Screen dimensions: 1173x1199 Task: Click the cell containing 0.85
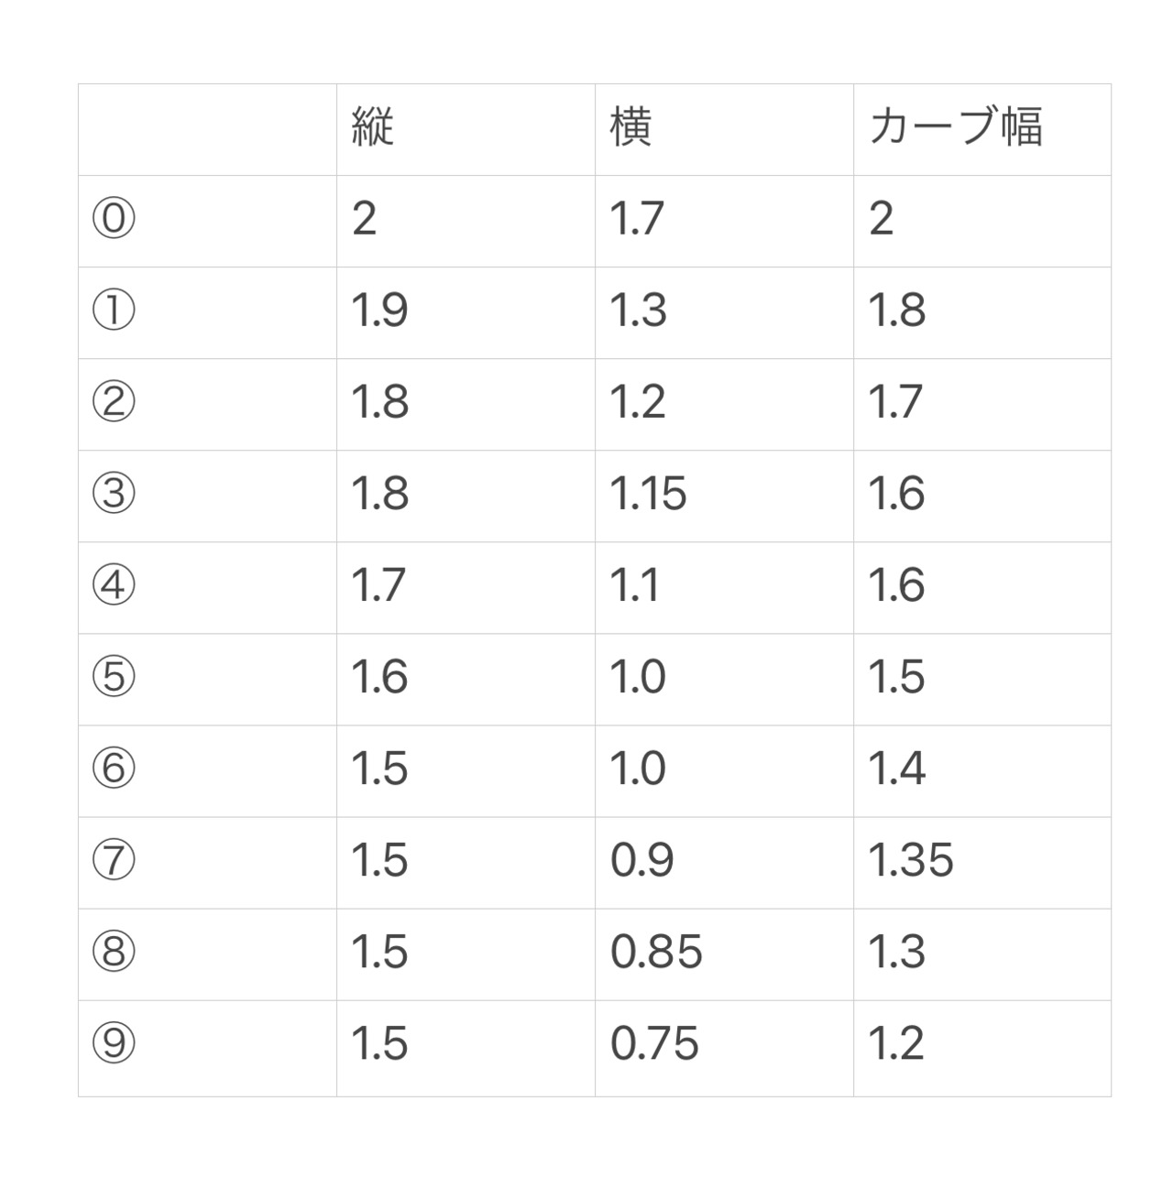click(x=656, y=953)
